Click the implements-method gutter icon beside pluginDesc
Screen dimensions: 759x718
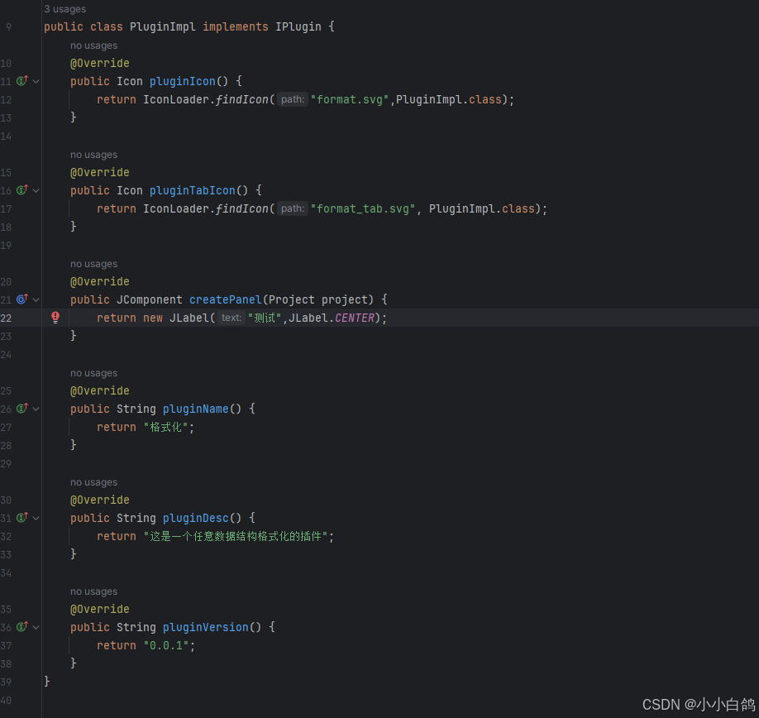point(22,518)
